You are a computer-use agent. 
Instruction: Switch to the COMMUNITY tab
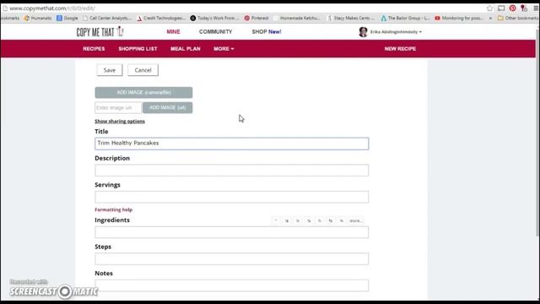click(216, 32)
